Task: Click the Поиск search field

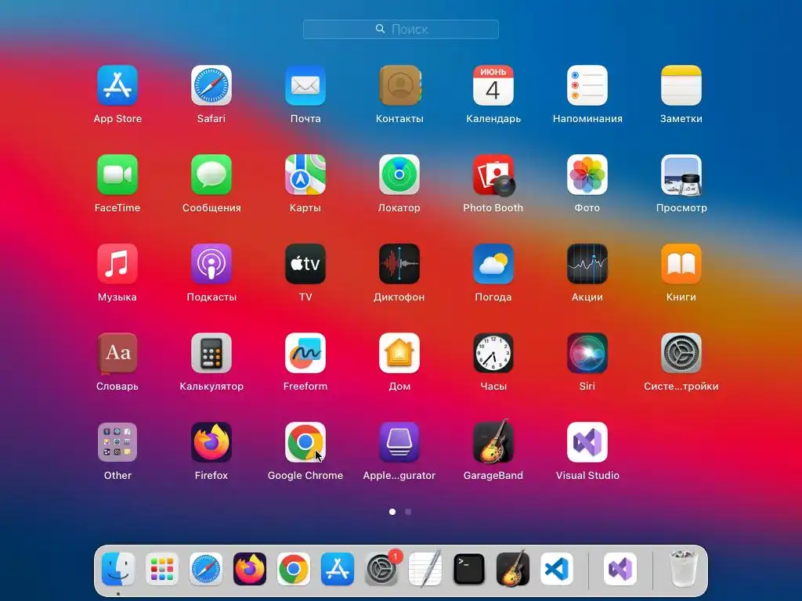Action: coord(401,29)
